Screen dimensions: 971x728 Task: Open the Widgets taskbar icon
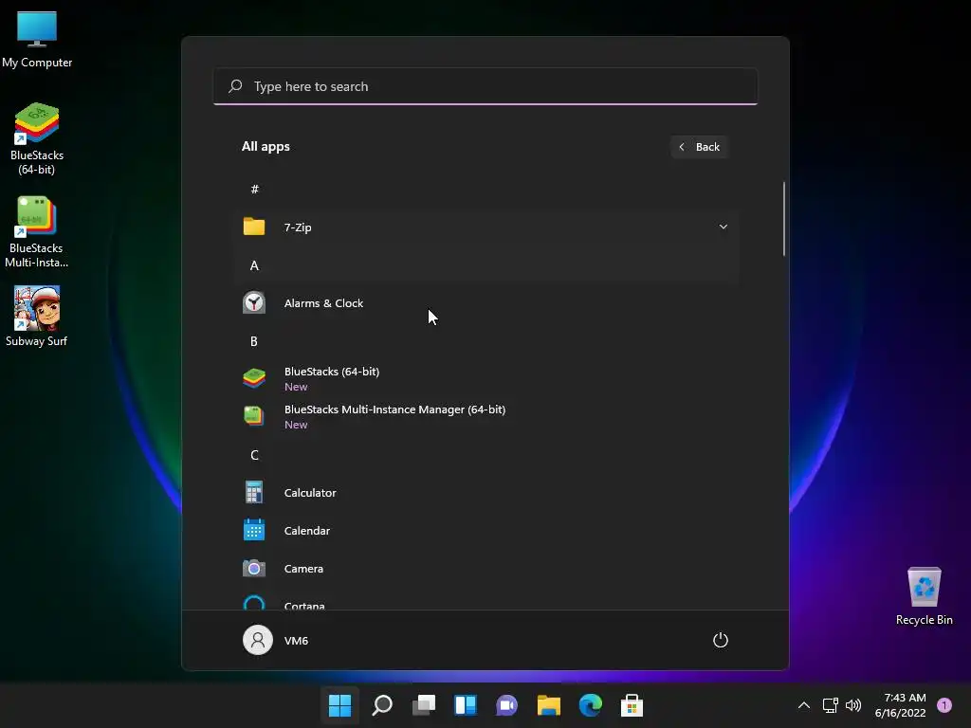click(x=465, y=705)
